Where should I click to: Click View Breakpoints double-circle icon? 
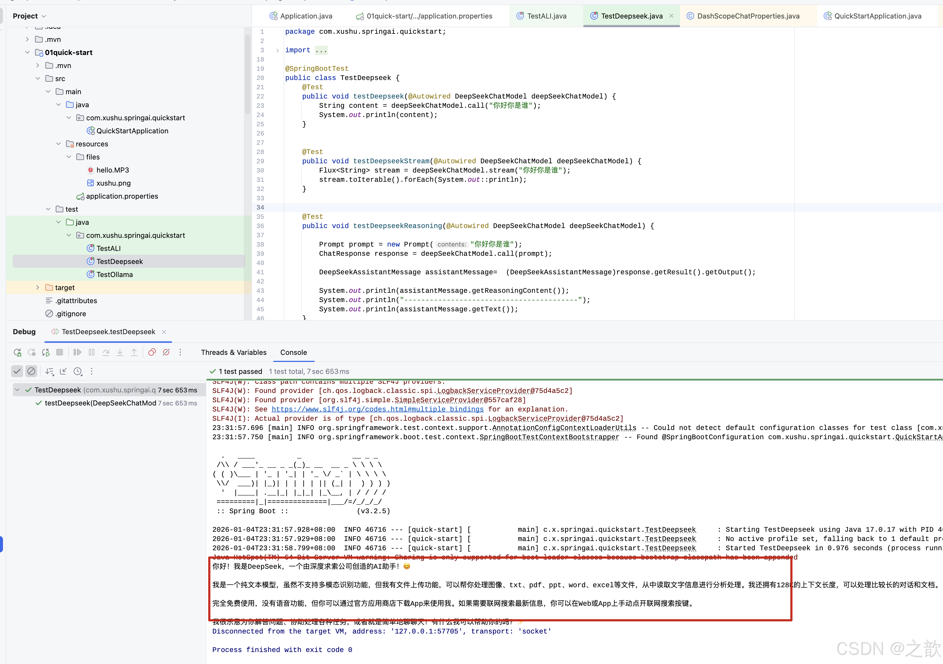tap(152, 352)
